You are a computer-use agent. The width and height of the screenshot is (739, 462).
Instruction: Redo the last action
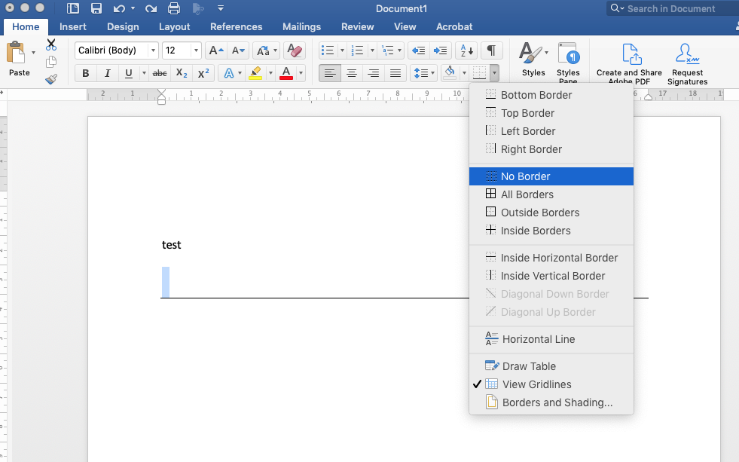coord(151,8)
